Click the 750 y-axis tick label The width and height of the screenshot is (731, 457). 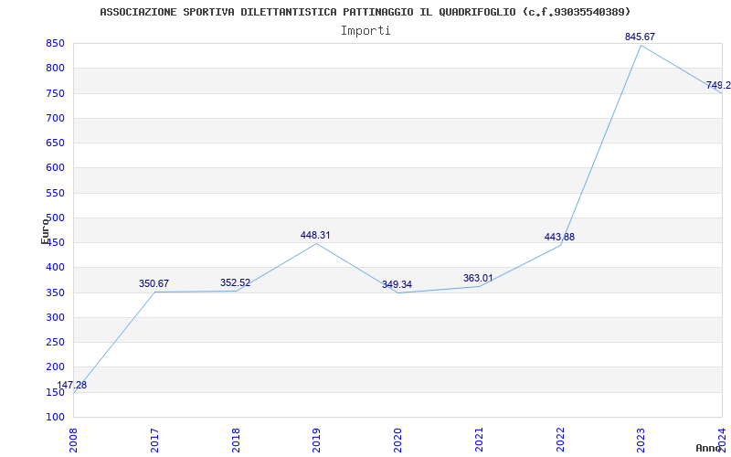pos(55,94)
